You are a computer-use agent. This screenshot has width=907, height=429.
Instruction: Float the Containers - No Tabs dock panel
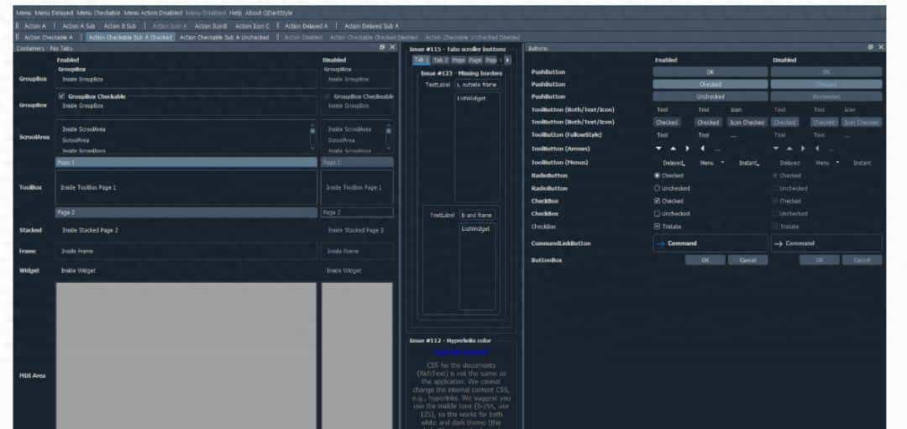coord(382,48)
